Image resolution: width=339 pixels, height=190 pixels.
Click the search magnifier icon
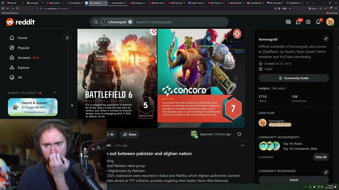(x=96, y=22)
